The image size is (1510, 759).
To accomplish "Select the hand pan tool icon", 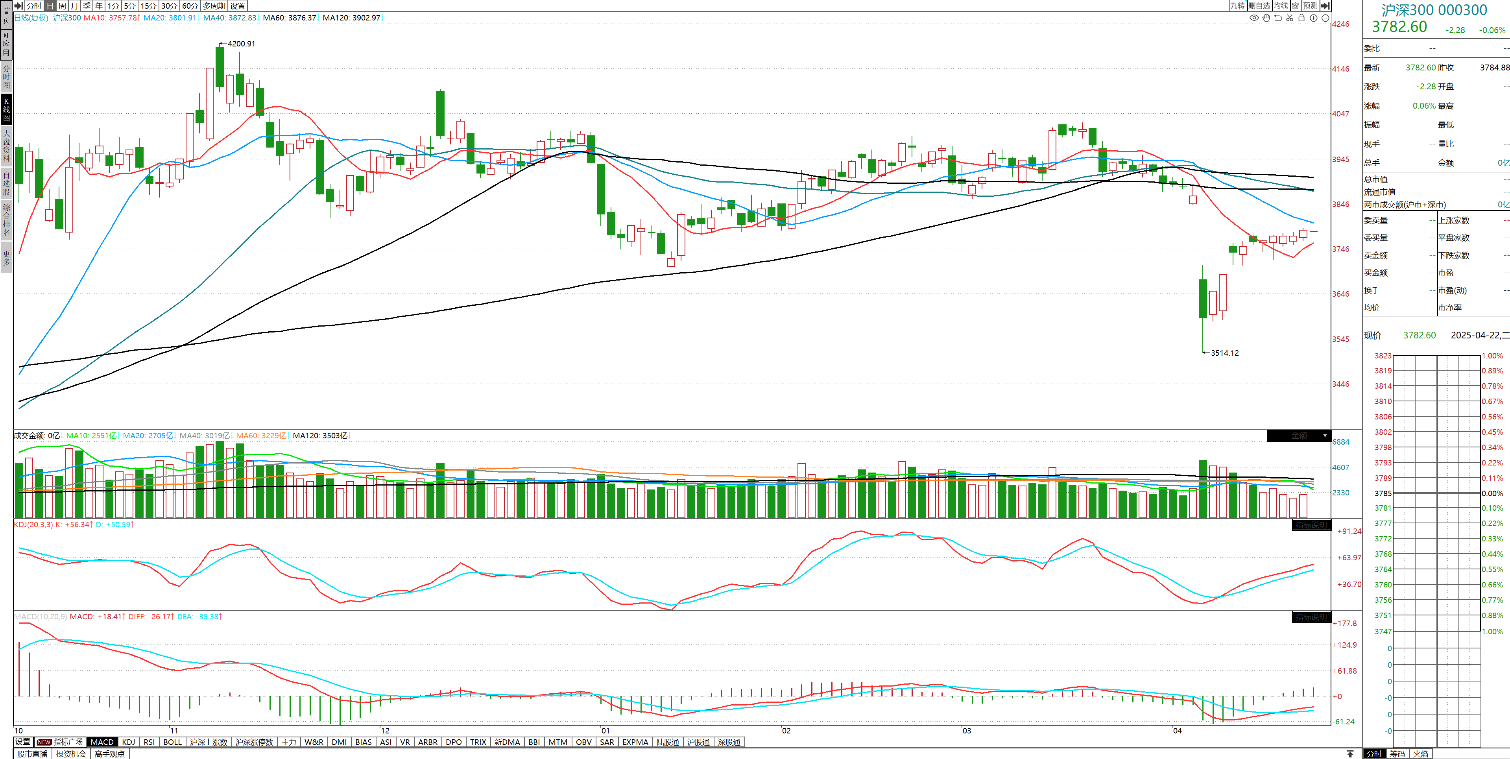I will (1266, 18).
